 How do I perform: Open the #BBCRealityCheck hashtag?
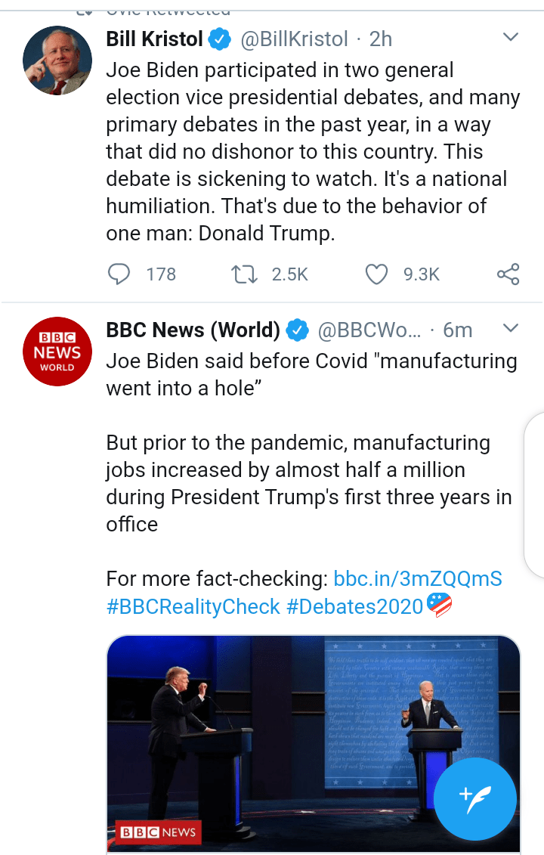tap(193, 606)
